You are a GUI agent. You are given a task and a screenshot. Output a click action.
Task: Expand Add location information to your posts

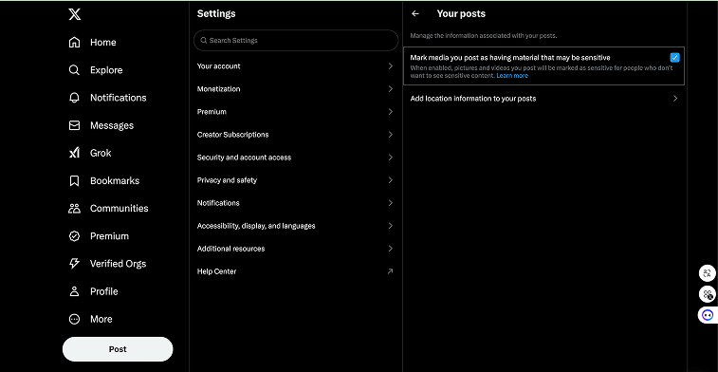(x=543, y=99)
